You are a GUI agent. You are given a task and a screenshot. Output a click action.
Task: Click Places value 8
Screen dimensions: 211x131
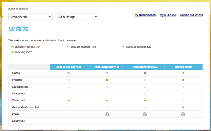(x=183, y=73)
